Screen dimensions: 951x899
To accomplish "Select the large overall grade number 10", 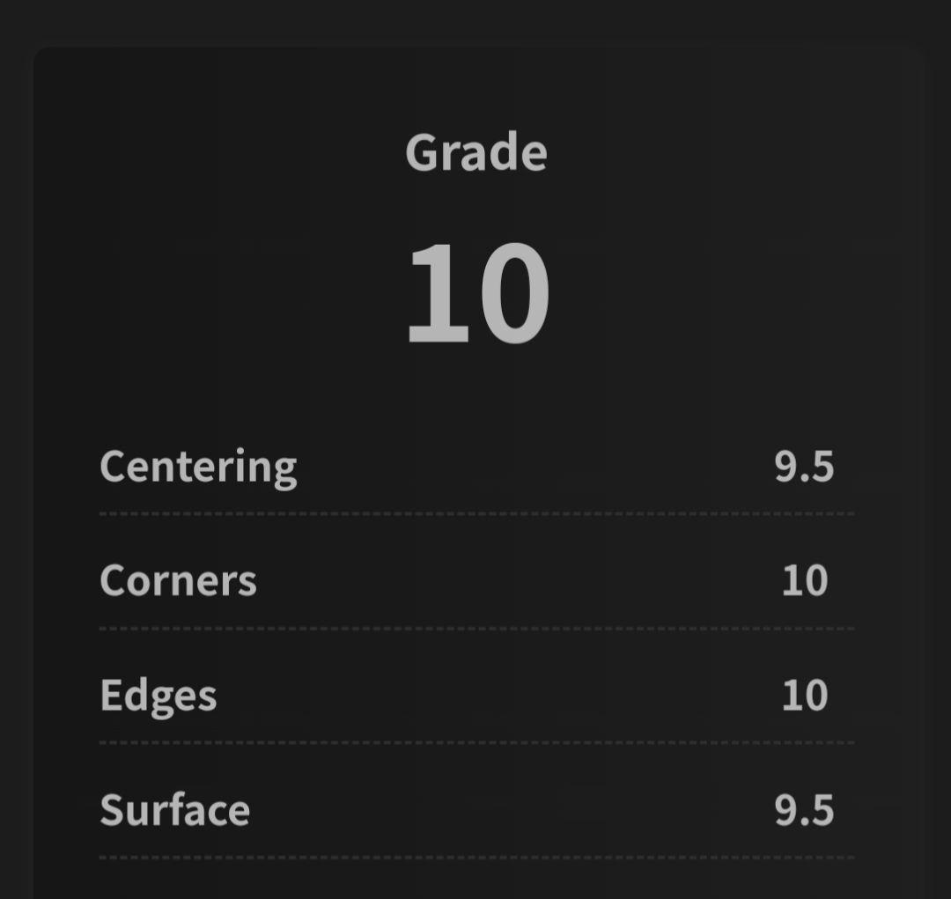I will coord(477,293).
